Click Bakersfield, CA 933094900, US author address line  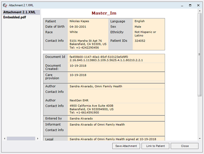tap(92, 109)
